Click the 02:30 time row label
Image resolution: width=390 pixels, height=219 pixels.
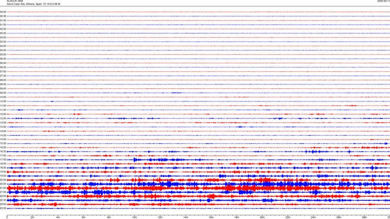point(3,33)
